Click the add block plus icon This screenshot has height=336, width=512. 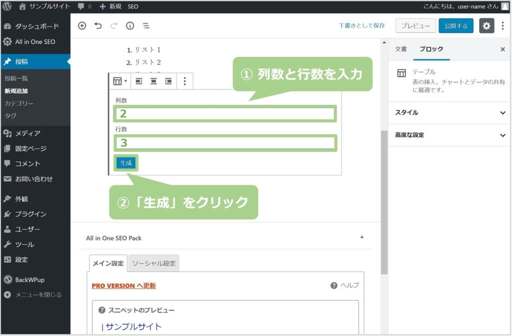click(82, 26)
